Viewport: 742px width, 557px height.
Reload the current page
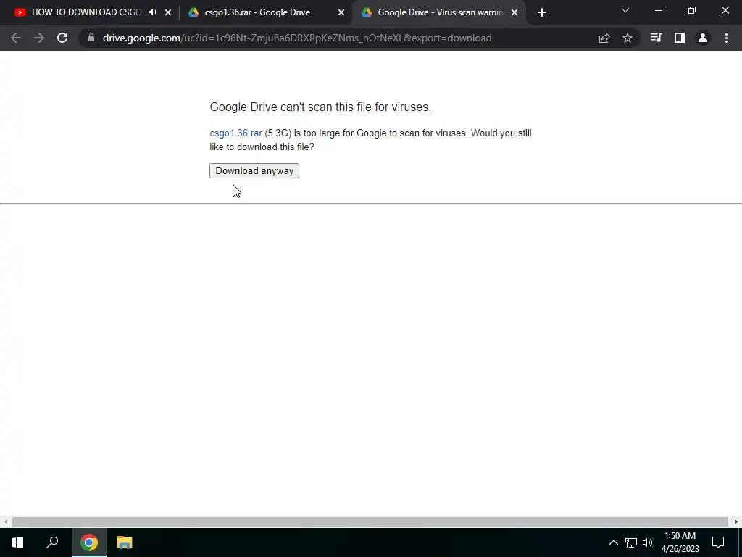[x=62, y=38]
